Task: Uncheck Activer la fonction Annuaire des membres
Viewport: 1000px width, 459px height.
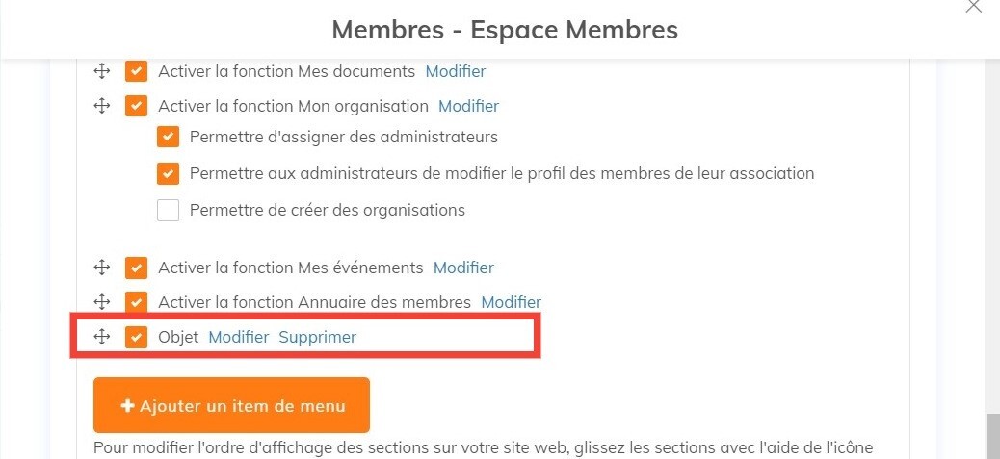Action: click(x=136, y=302)
